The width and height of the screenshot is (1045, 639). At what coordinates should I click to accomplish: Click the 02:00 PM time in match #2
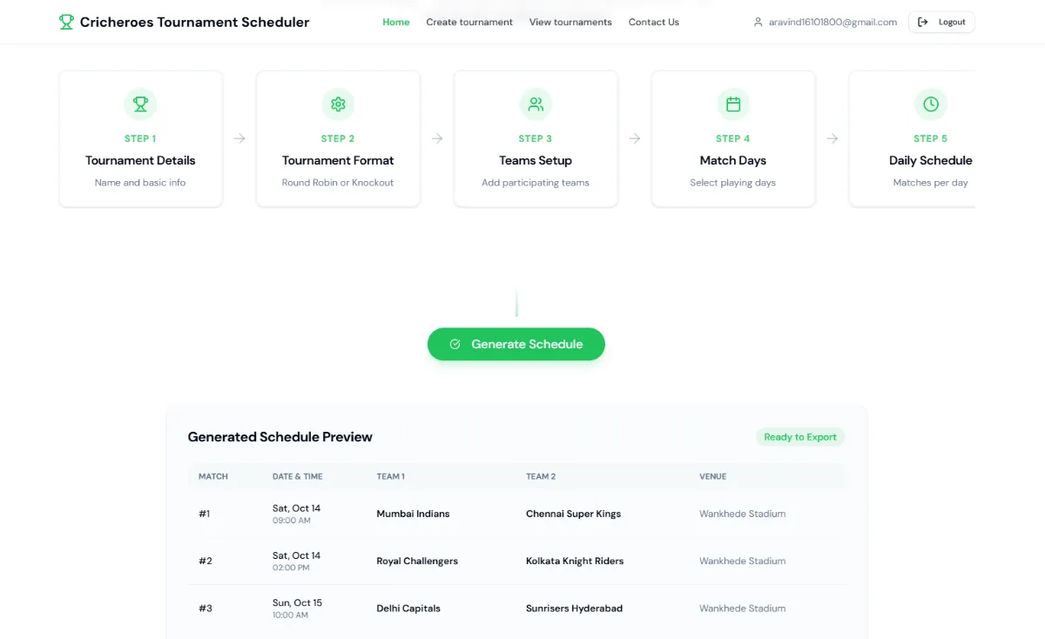point(291,568)
